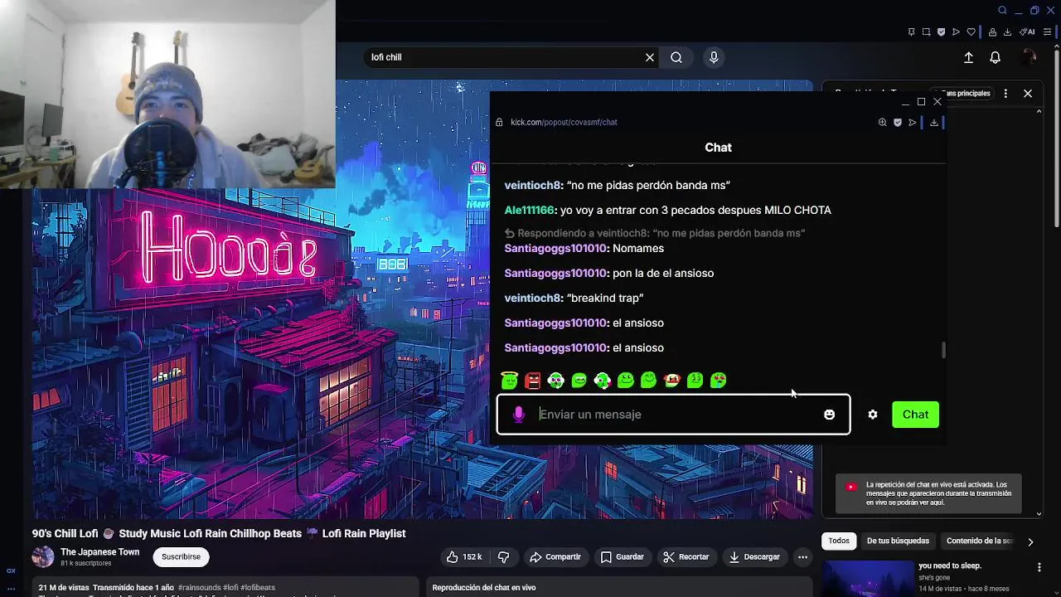Click the 'Compartir' share button

pos(555,557)
